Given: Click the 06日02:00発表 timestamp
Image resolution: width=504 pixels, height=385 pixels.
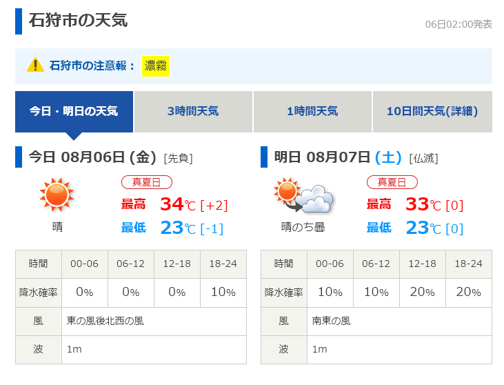Looking at the screenshot, I should 458,24.
